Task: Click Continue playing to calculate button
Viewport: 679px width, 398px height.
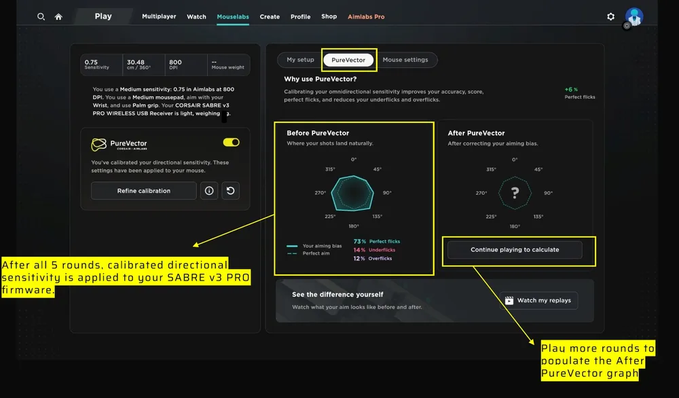Action: 515,249
